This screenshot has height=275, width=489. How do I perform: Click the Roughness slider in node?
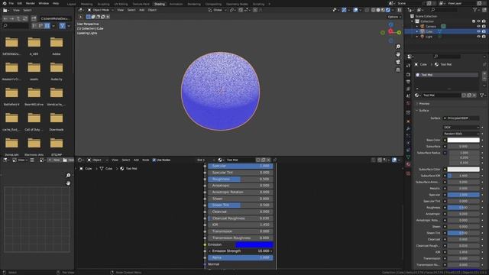[241, 180]
